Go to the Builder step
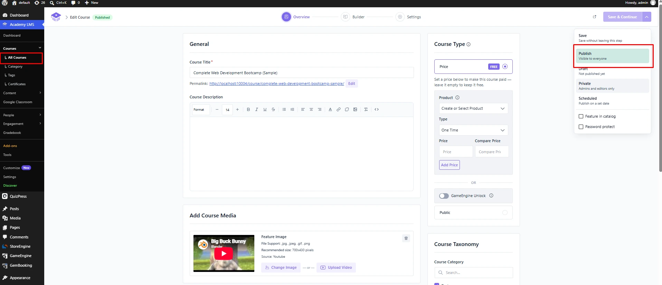Image resolution: width=662 pixels, height=285 pixels. point(353,17)
